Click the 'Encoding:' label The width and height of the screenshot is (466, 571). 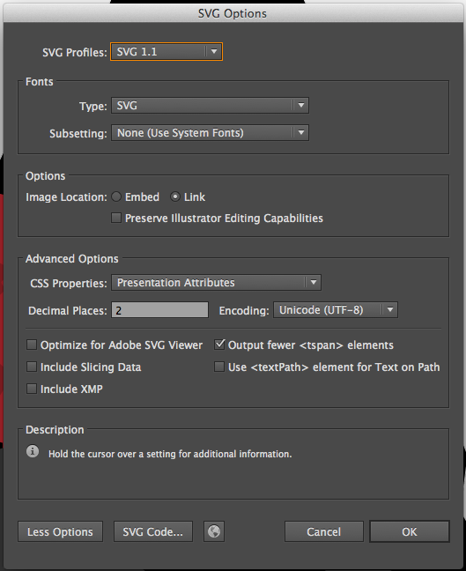[244, 311]
